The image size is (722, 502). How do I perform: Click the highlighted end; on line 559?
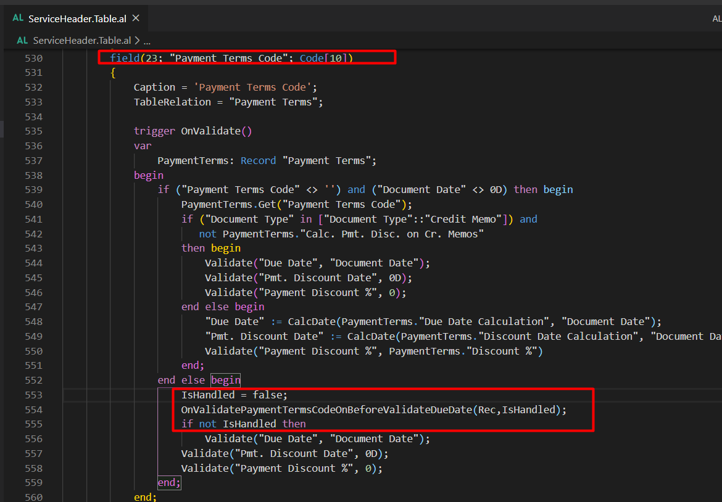[169, 483]
